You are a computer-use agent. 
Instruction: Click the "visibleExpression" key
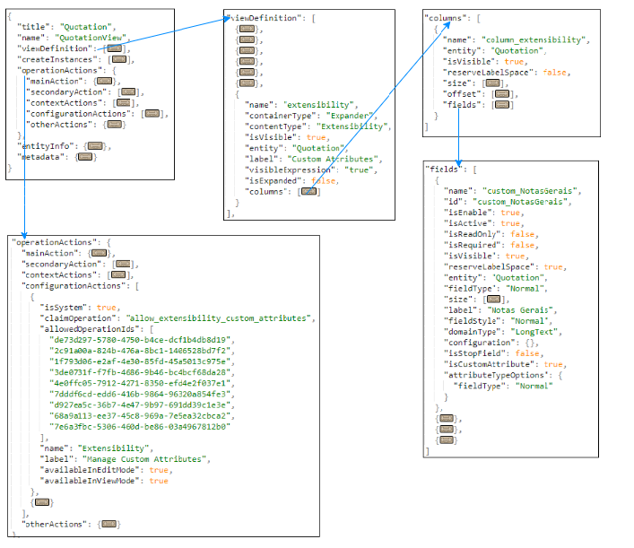click(x=290, y=170)
